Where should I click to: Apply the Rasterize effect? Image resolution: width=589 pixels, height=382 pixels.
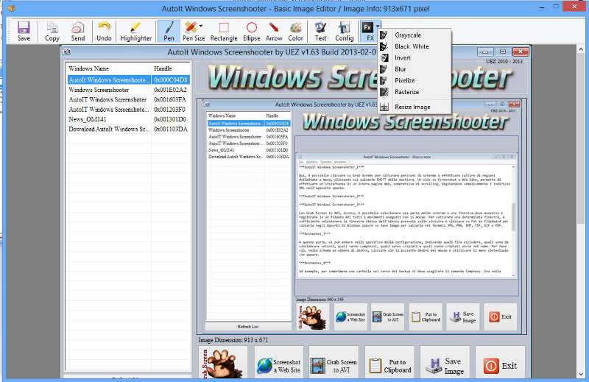pos(414,92)
